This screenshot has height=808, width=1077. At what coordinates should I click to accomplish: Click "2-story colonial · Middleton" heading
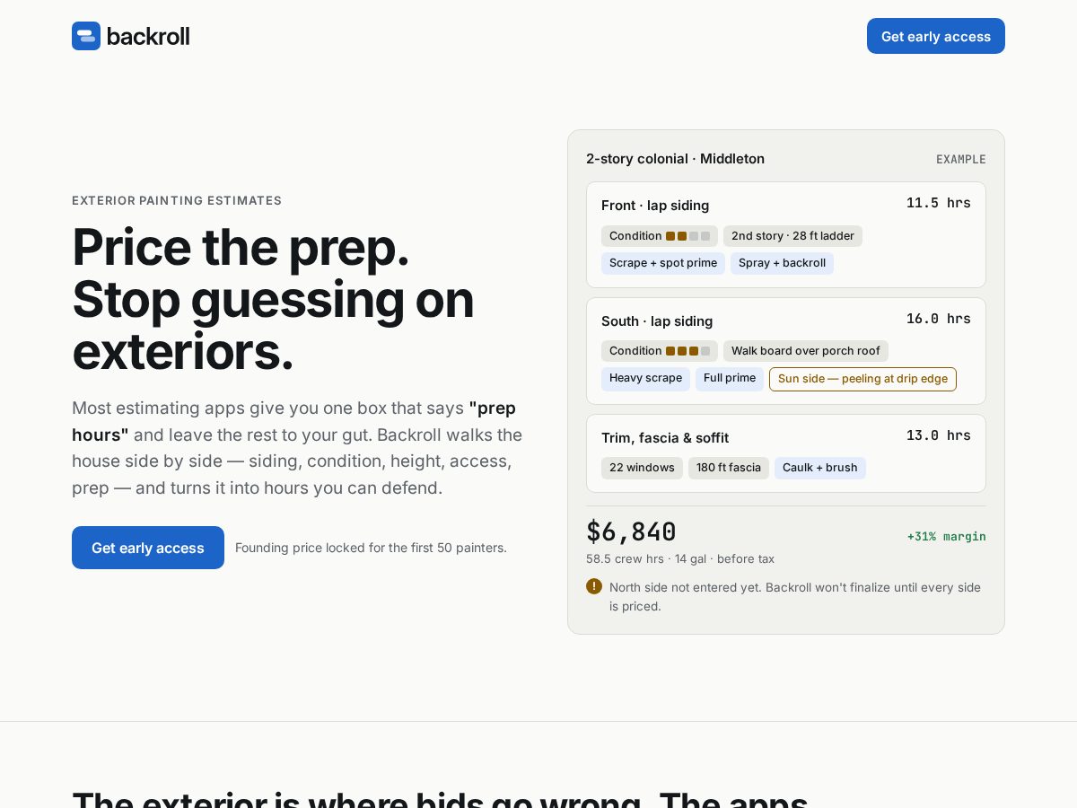tap(675, 159)
